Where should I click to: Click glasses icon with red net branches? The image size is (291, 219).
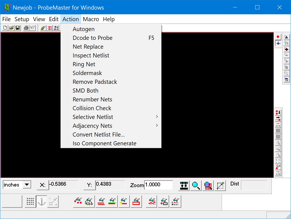(x=152, y=201)
